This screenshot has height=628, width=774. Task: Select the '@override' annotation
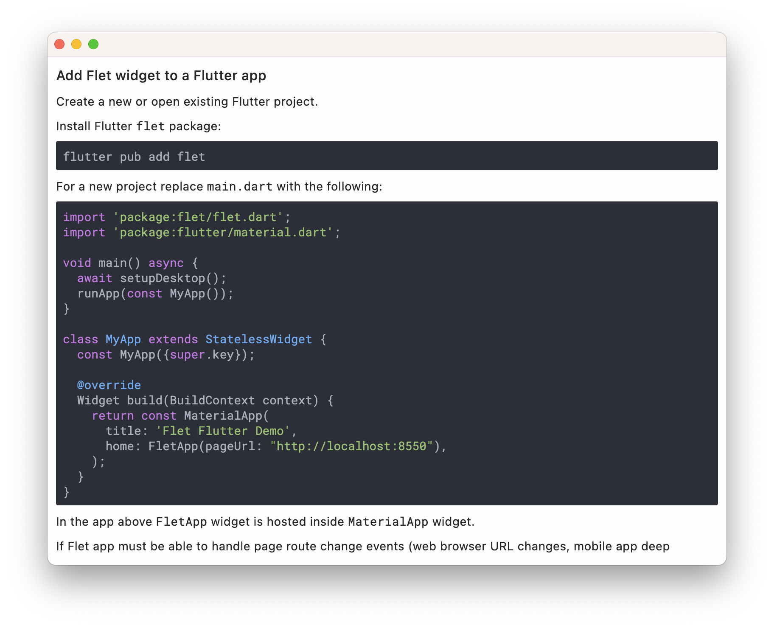[109, 385]
